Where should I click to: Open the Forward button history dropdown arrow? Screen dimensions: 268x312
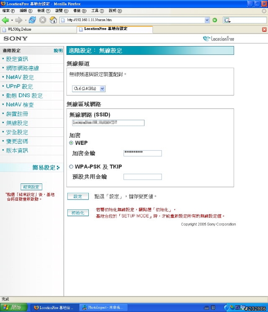[x=26, y=20]
